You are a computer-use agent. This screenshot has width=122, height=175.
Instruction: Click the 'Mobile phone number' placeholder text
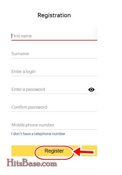33,125
